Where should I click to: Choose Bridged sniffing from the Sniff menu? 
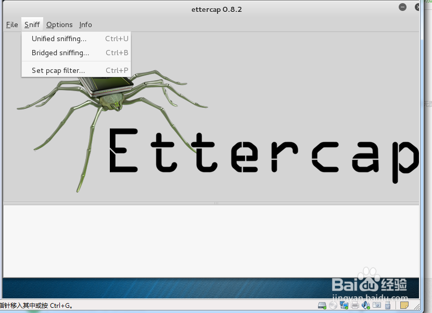77,53
